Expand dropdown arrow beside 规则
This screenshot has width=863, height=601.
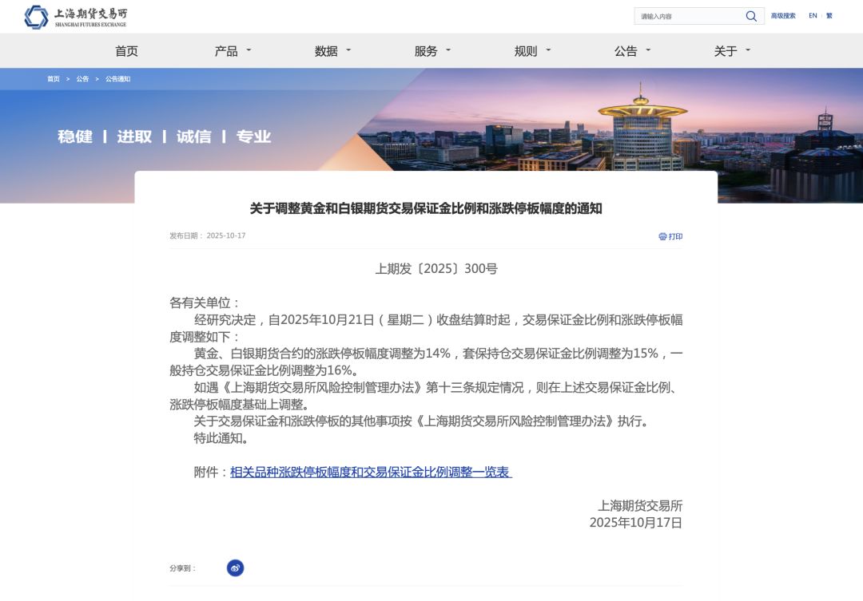tap(548, 50)
